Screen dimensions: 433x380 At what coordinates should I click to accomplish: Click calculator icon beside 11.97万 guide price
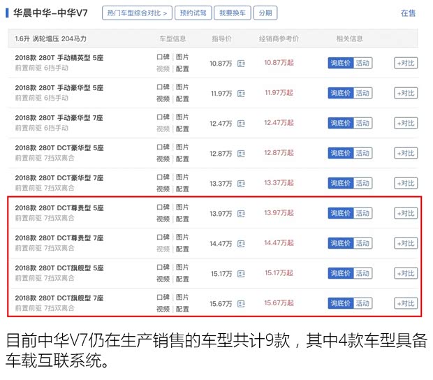point(242,94)
